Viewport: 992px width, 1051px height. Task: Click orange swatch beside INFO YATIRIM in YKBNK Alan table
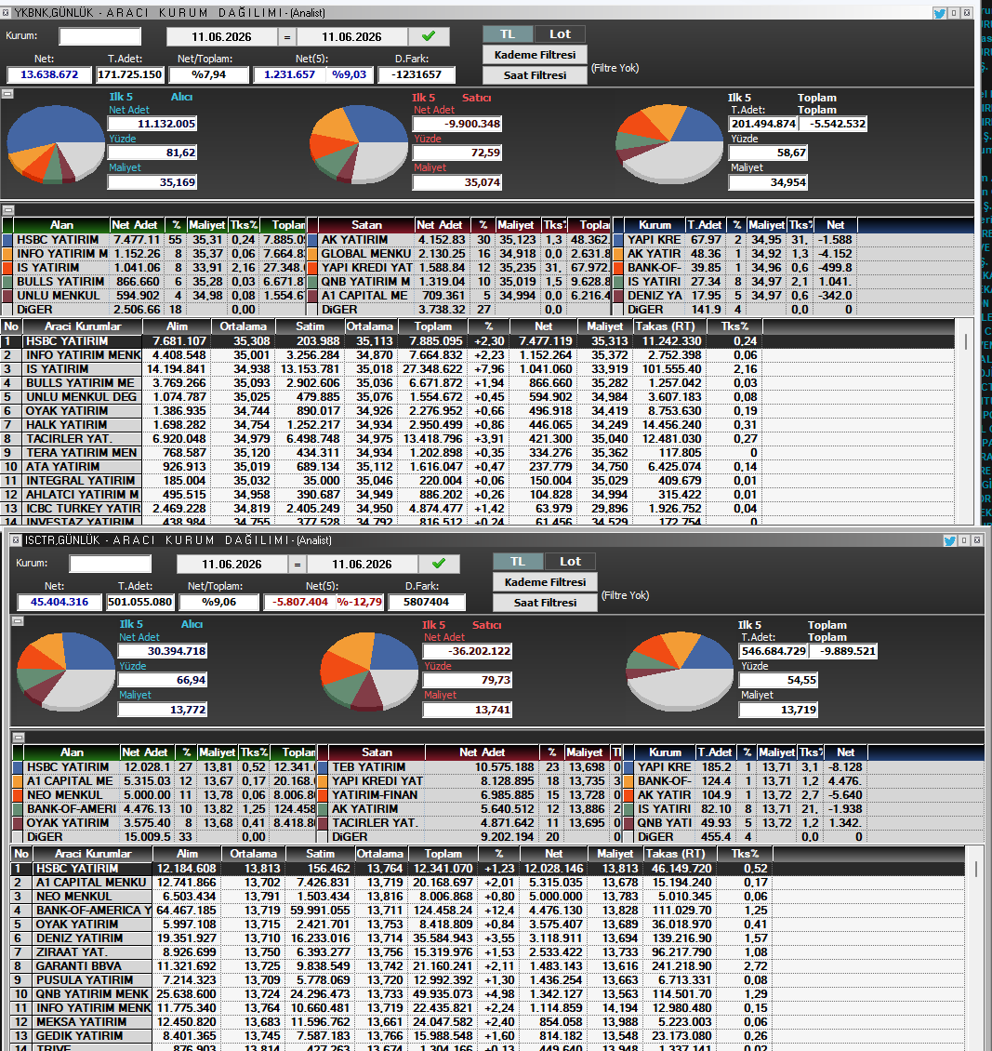pos(7,254)
